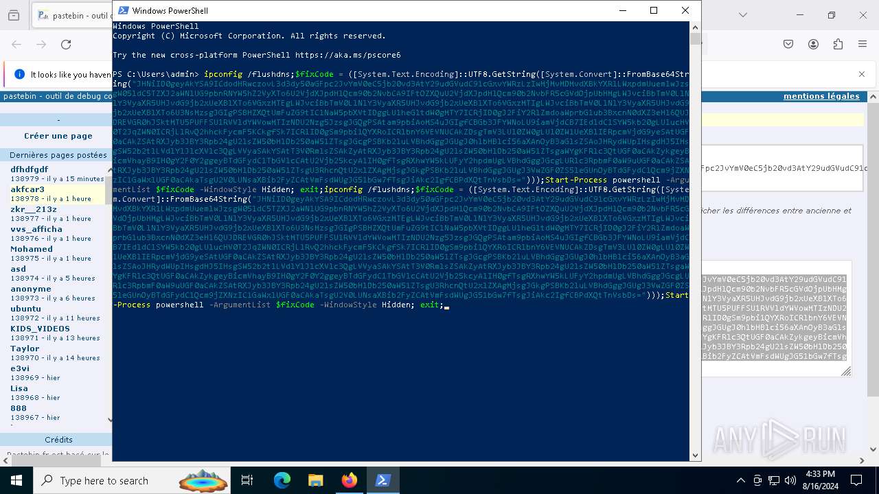
Task: Open the e3vi paste entry
Action: tap(20, 368)
